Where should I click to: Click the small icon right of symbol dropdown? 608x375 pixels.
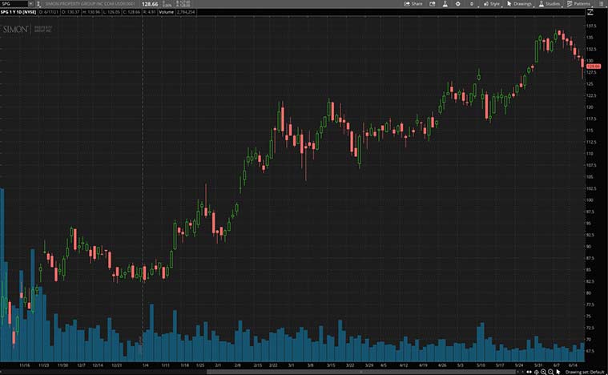(38, 4)
